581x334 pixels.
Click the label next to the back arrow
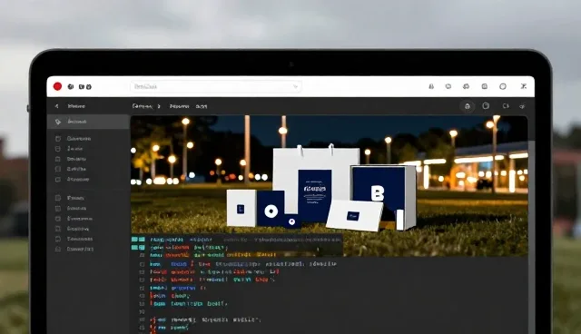click(x=76, y=106)
